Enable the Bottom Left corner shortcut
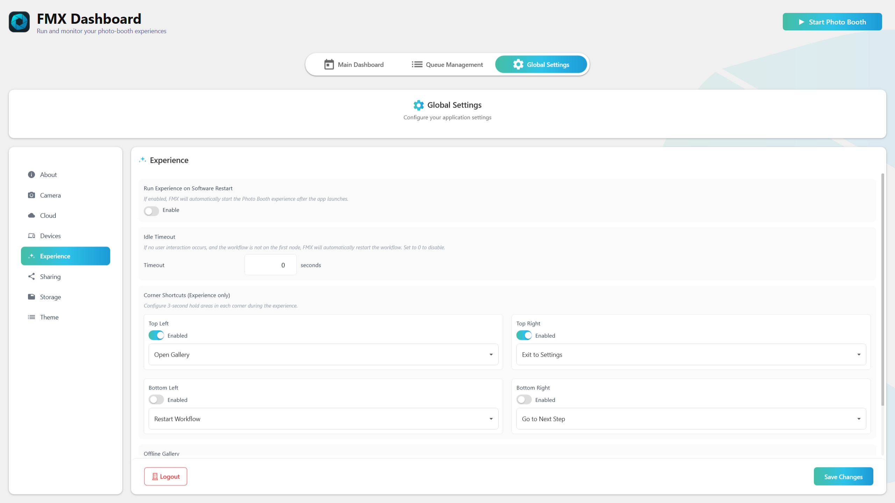 tap(156, 400)
